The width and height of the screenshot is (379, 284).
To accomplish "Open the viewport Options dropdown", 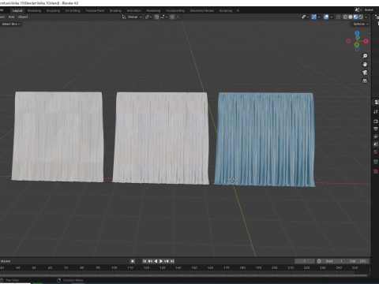I will point(361,24).
